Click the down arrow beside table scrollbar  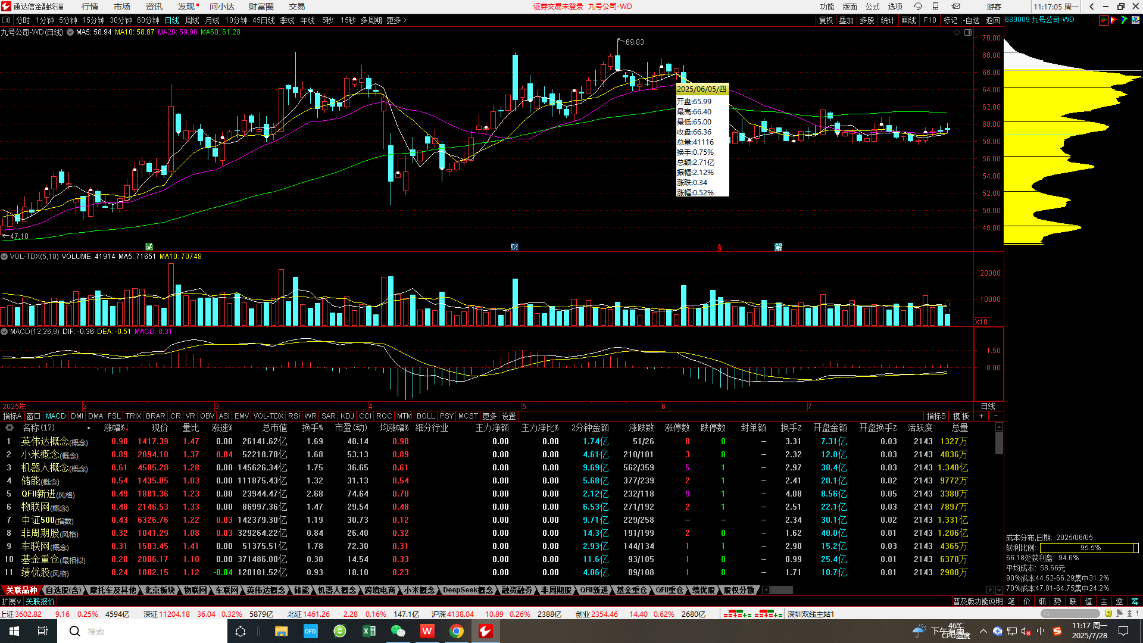[x=999, y=589]
